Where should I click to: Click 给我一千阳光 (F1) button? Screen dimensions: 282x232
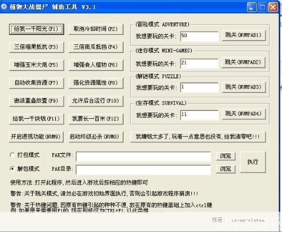click(x=37, y=29)
